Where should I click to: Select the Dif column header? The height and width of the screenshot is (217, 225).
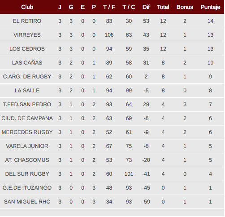click(146, 7)
